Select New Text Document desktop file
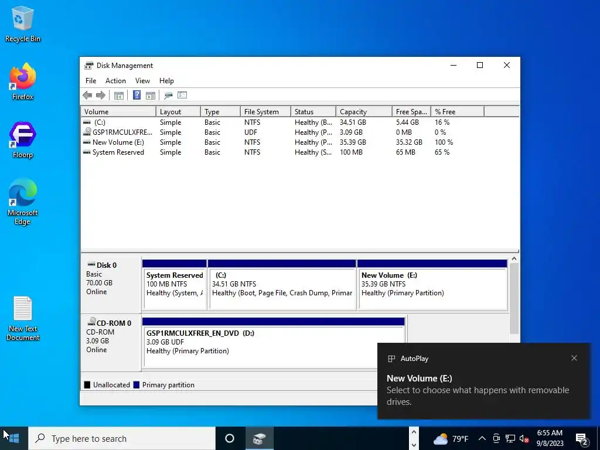The image size is (600, 450). 23,319
